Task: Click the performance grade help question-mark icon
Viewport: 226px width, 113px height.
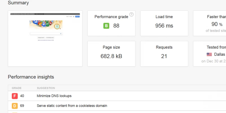Action: point(131,14)
